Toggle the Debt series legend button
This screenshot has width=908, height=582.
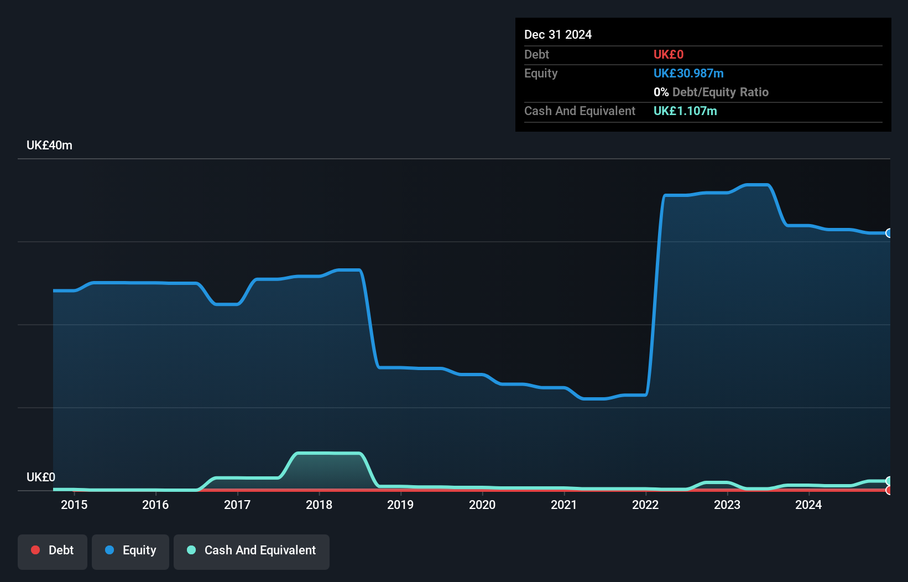[53, 552]
